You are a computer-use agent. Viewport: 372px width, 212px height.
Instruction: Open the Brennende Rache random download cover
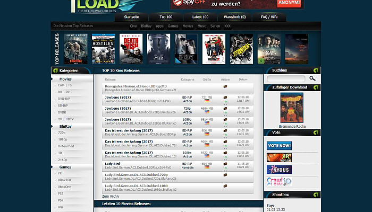292,108
